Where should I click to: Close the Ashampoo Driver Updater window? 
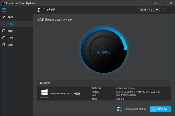pos(170,3)
